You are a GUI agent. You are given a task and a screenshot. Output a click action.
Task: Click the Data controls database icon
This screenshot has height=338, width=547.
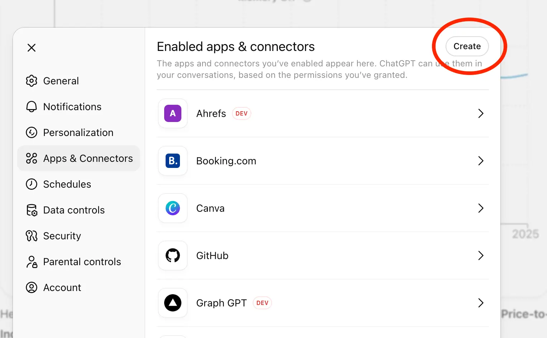tap(32, 210)
